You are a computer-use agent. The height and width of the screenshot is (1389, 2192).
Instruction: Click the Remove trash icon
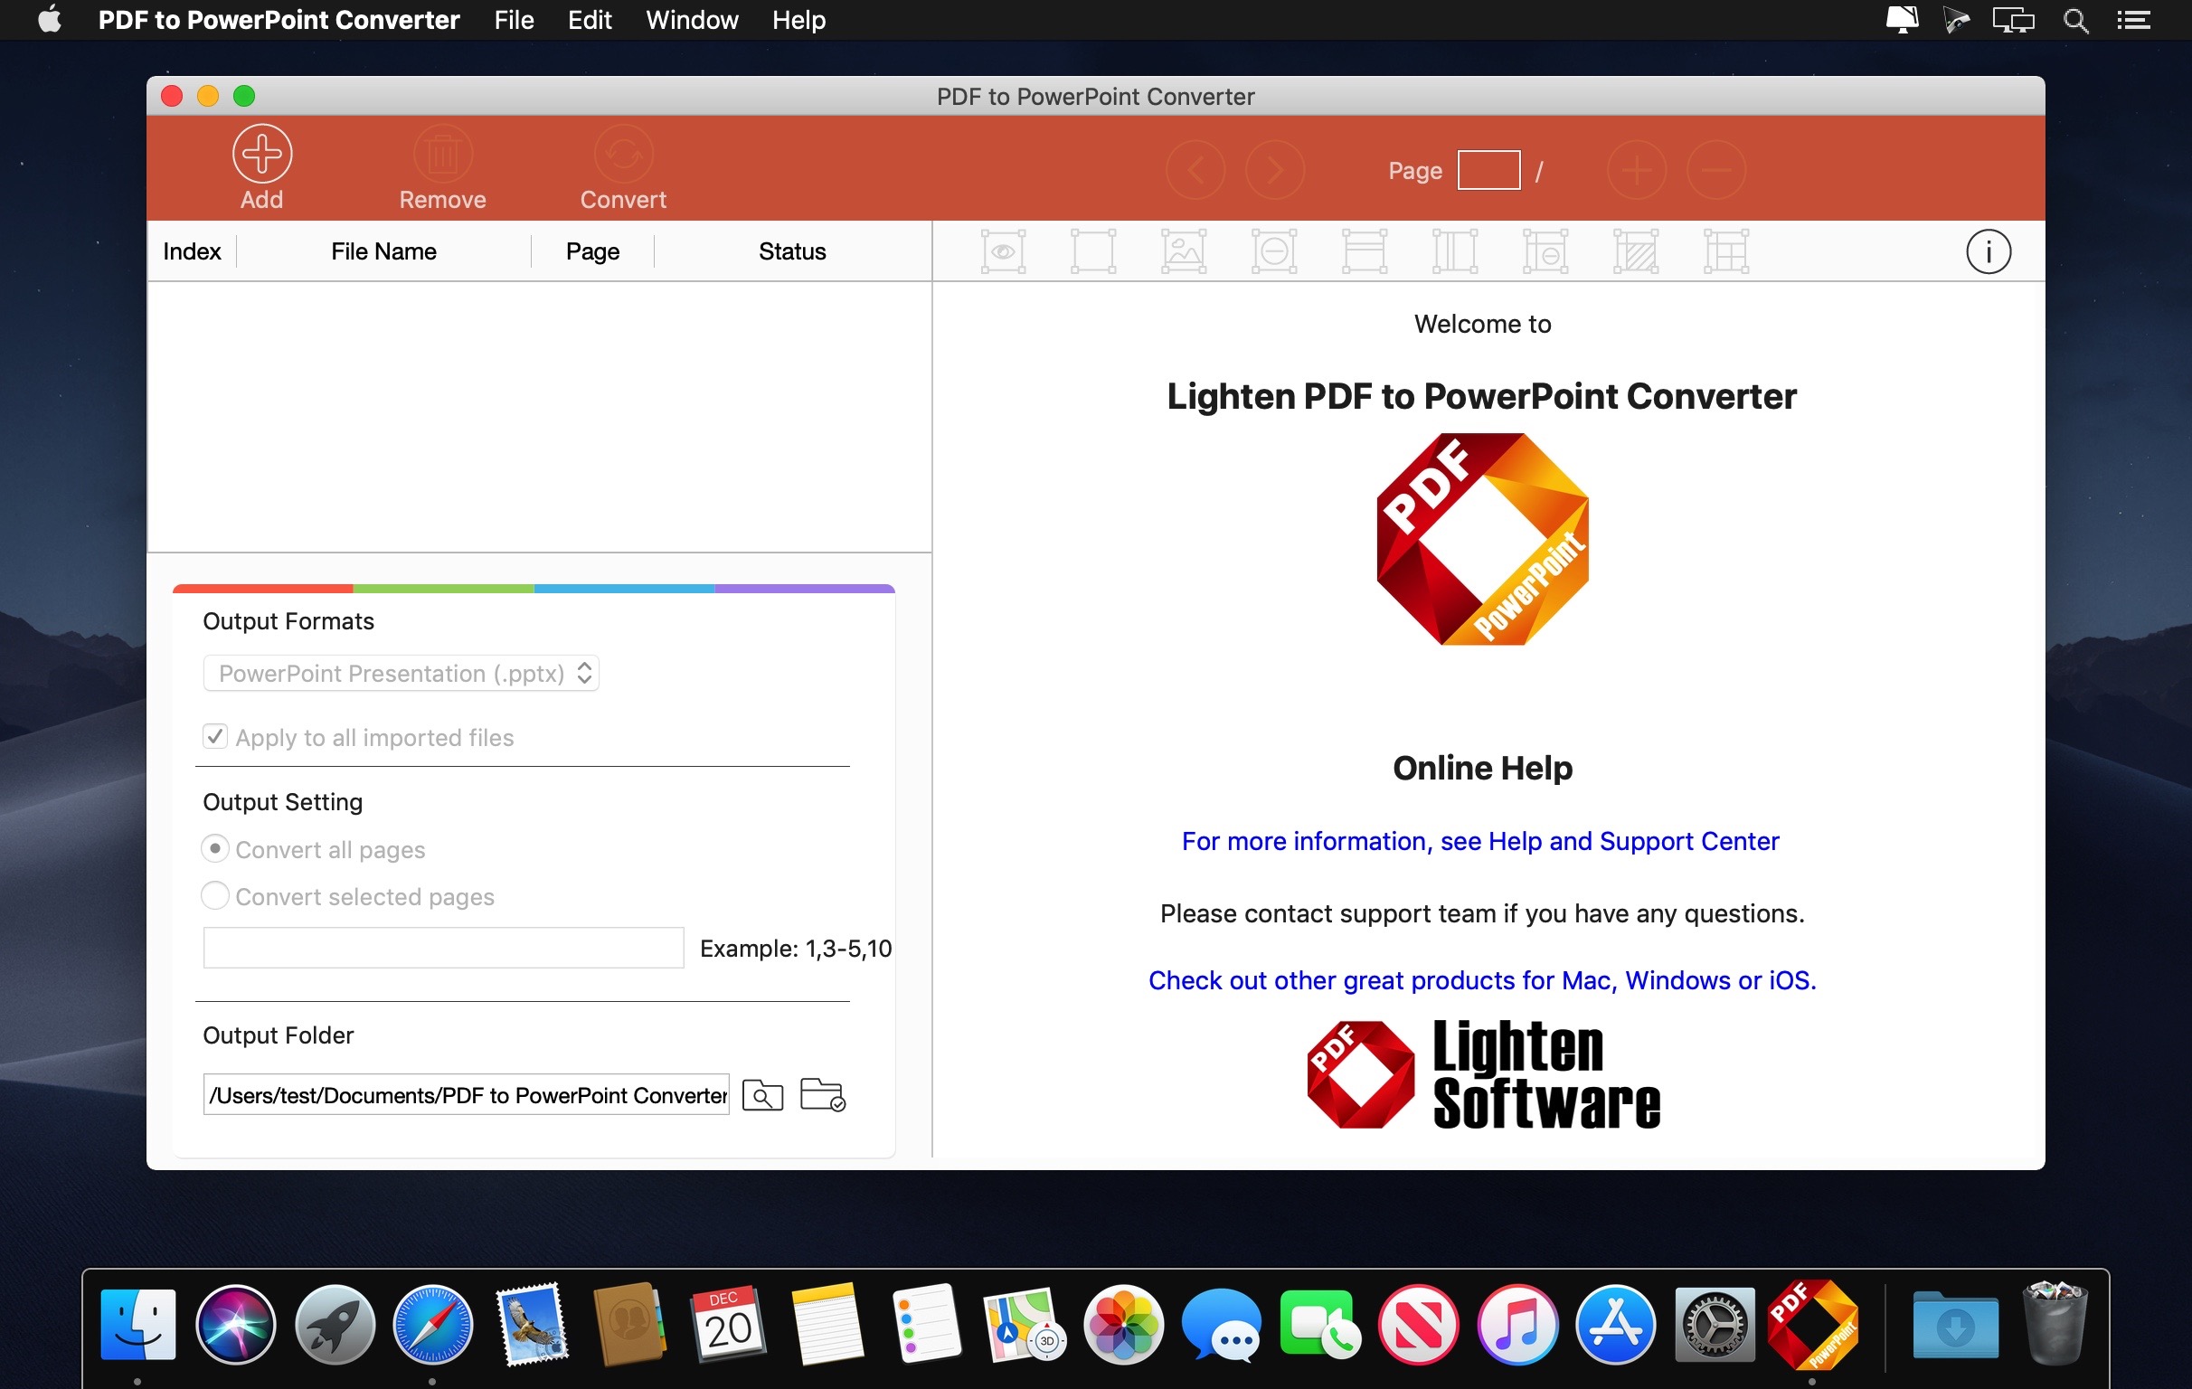442,154
